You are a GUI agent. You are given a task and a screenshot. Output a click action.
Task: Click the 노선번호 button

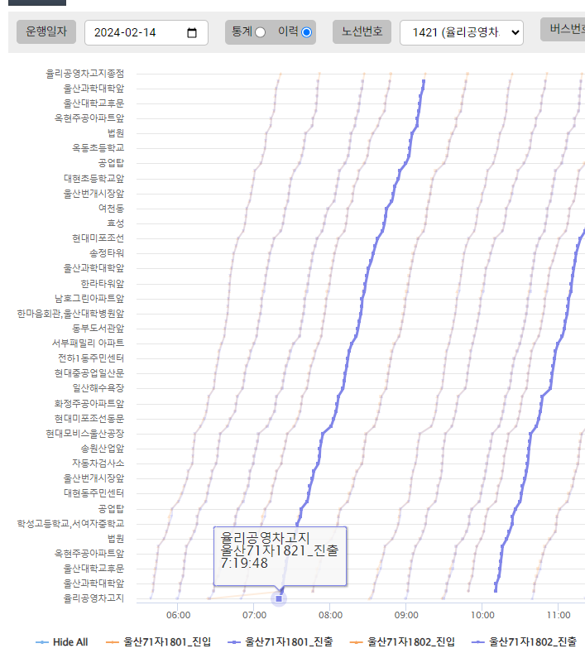[362, 32]
